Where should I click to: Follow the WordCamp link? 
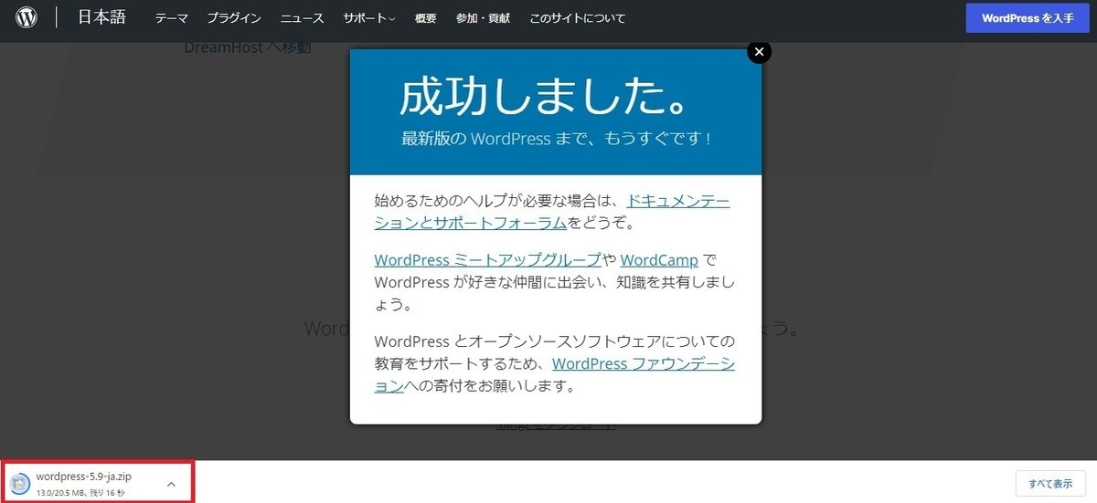click(x=659, y=259)
